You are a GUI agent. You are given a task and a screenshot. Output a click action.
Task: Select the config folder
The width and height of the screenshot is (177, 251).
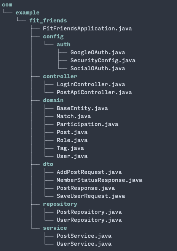[x=53, y=37]
